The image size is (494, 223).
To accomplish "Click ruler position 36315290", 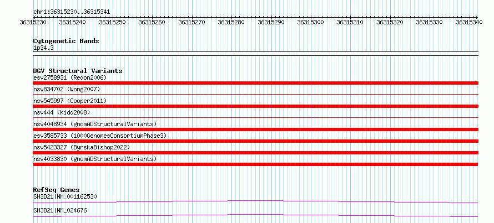I will pos(271,22).
